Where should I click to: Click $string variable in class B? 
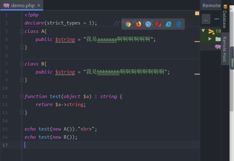point(65,72)
